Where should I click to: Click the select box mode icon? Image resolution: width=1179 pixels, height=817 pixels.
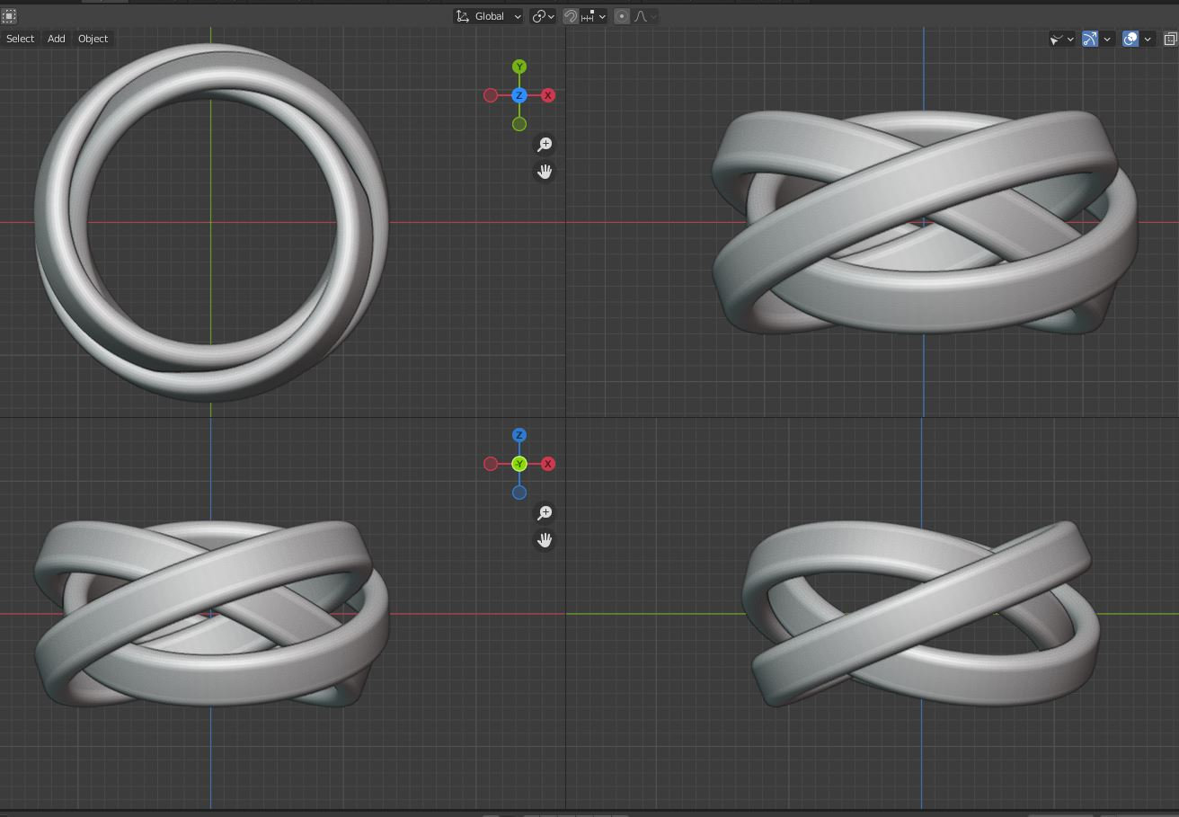tap(9, 16)
